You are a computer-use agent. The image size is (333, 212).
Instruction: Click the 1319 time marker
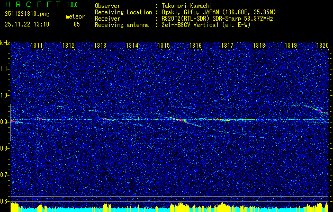point(291,45)
